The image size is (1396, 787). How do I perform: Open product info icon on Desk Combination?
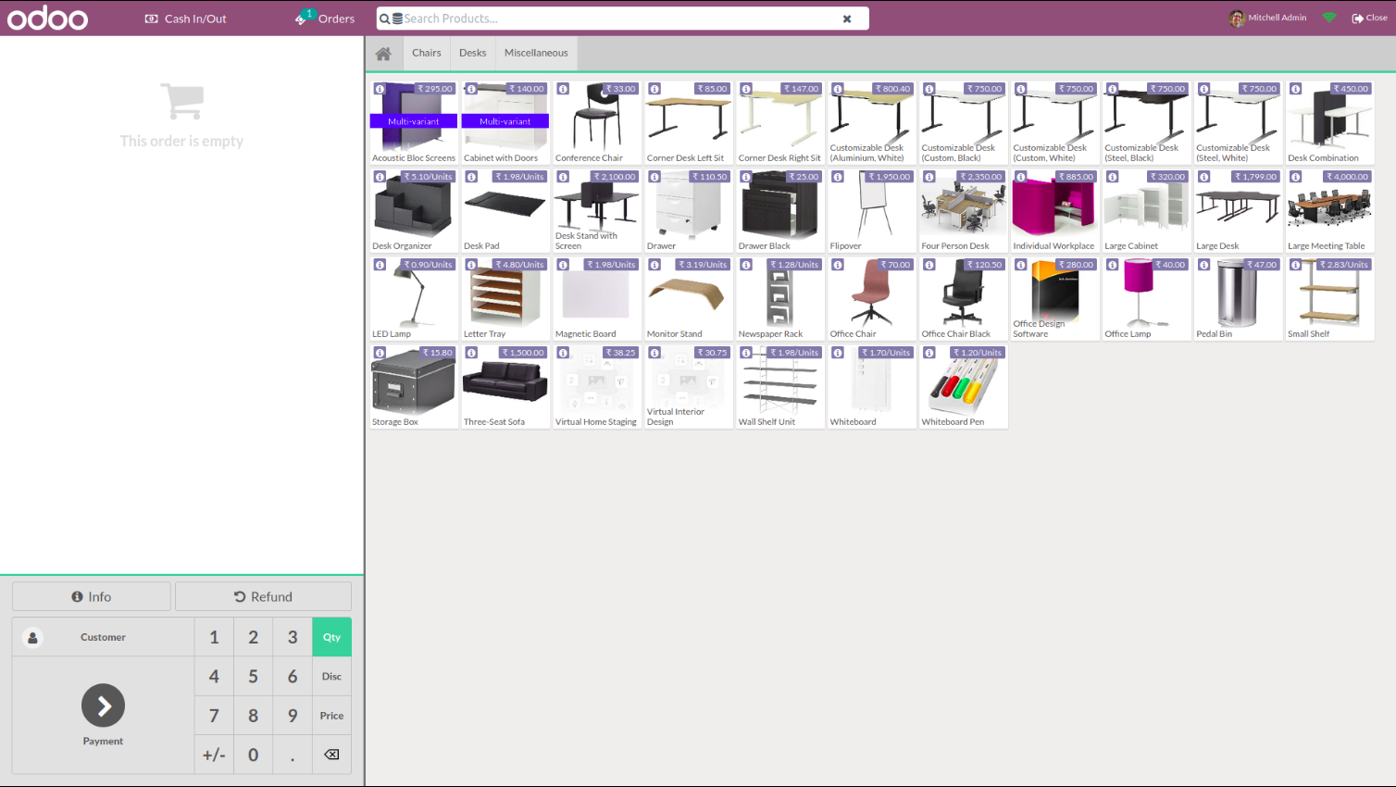coord(1296,89)
